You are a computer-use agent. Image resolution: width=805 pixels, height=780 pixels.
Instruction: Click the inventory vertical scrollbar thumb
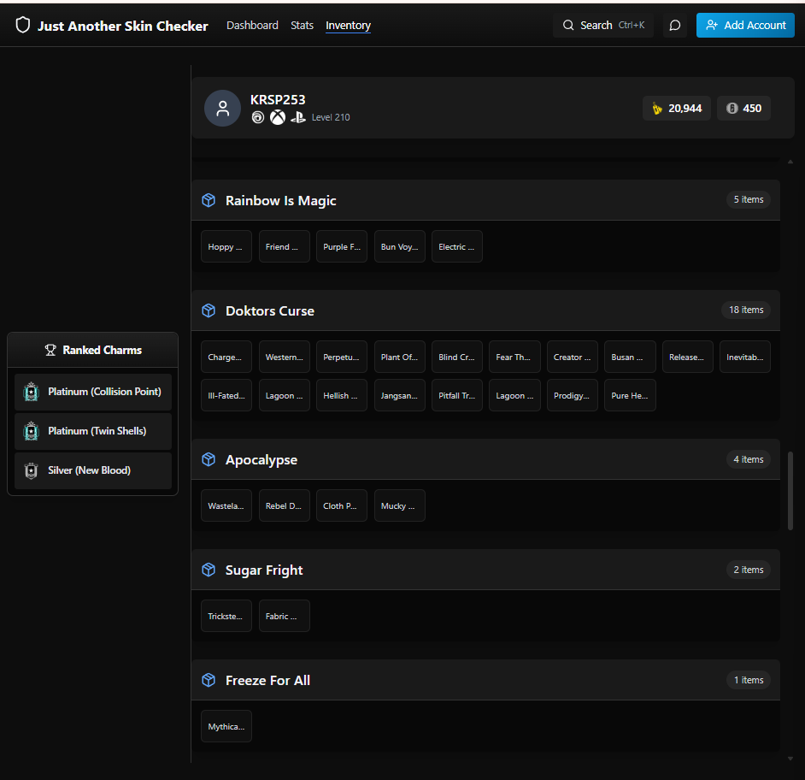click(x=790, y=491)
